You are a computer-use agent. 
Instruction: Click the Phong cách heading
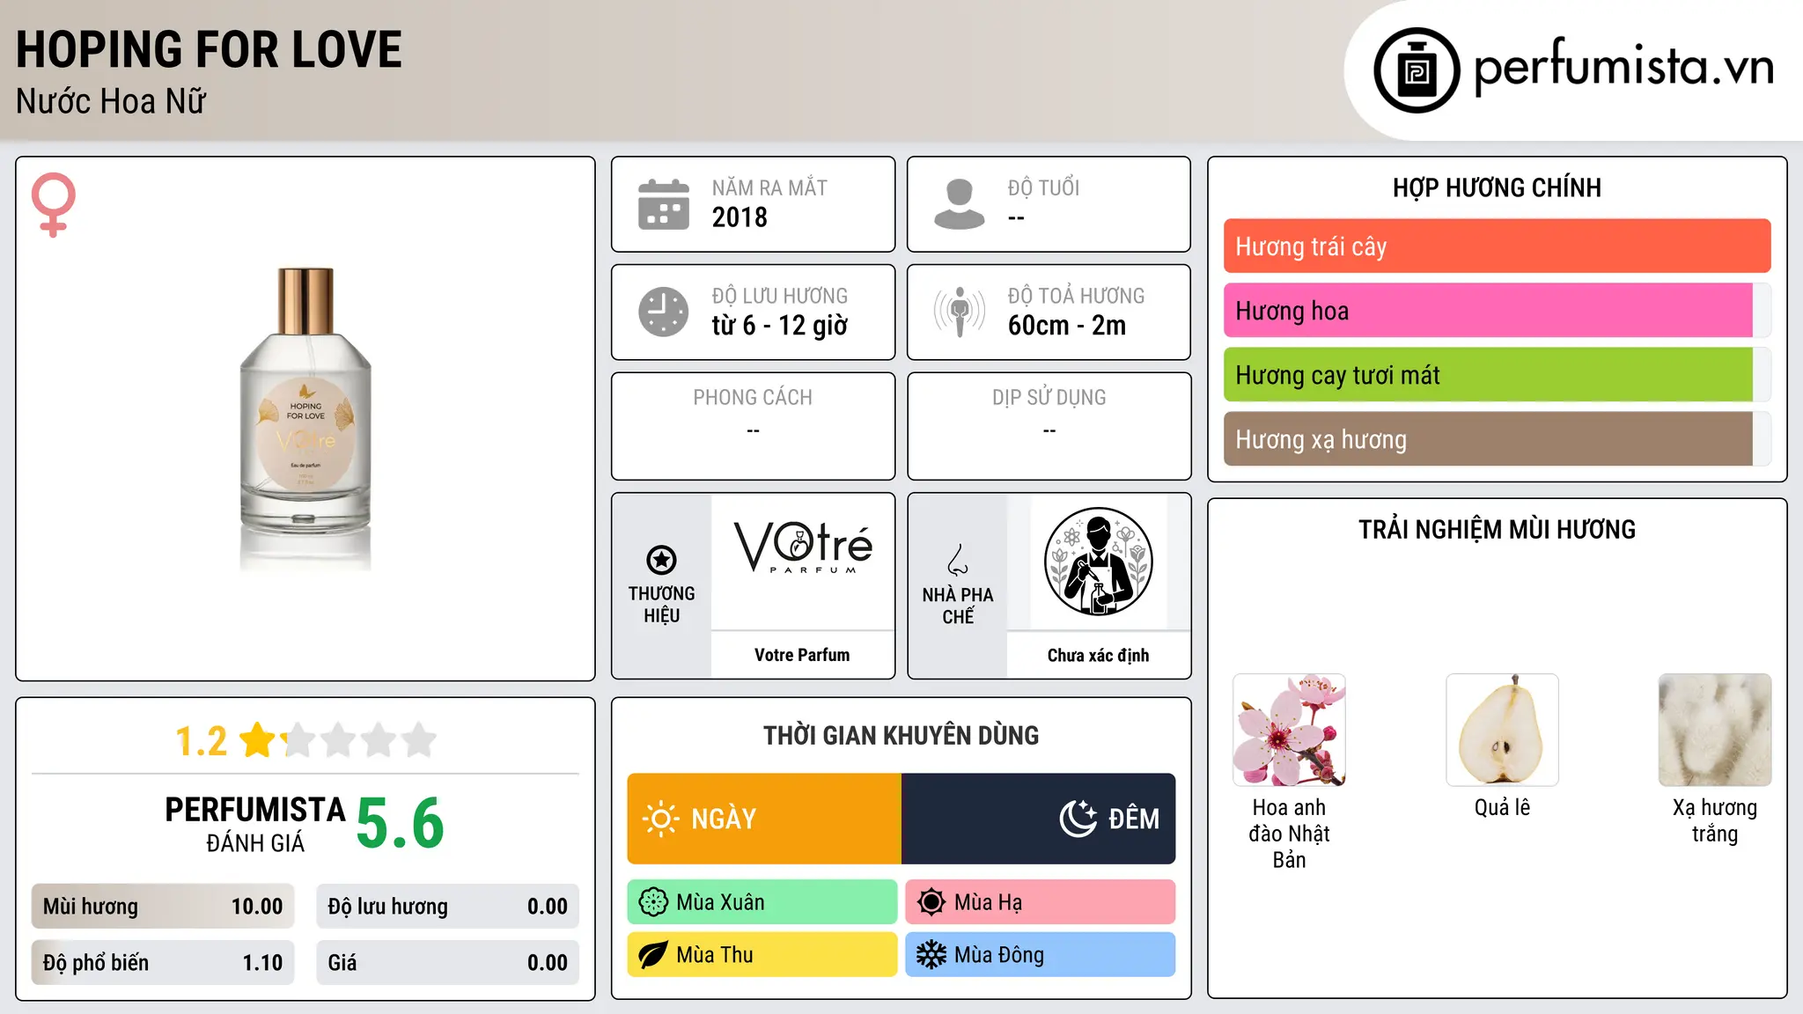(753, 398)
